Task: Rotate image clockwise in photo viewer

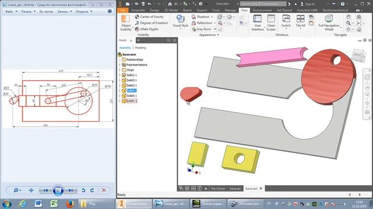Action: click(92, 190)
